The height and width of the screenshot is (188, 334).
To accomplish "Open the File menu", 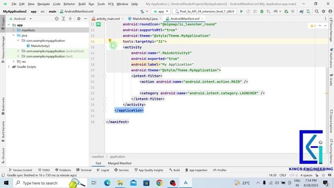I will click(x=14, y=4).
